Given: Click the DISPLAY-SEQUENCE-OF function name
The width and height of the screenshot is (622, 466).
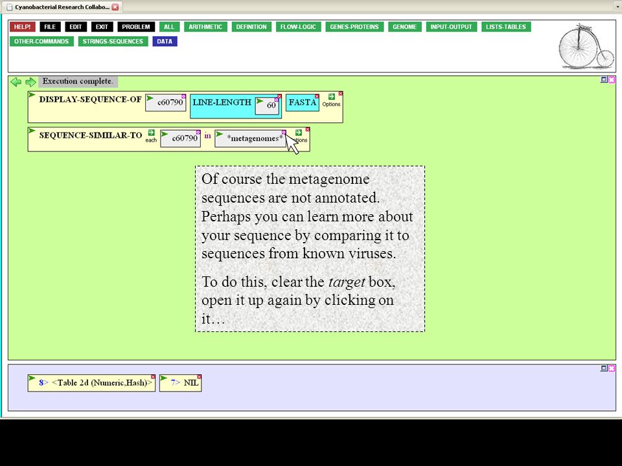Looking at the screenshot, I should click(90, 100).
